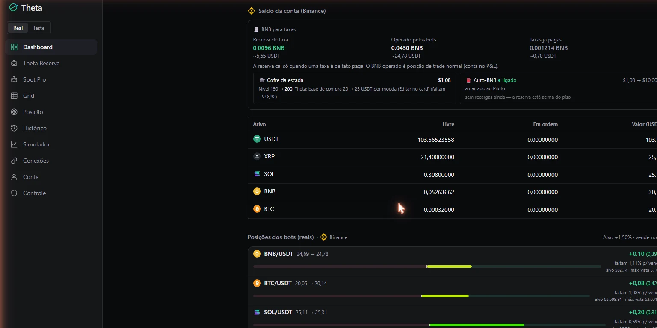Open the Grid table icon
Viewport: 657px width, 328px height.
tap(14, 96)
